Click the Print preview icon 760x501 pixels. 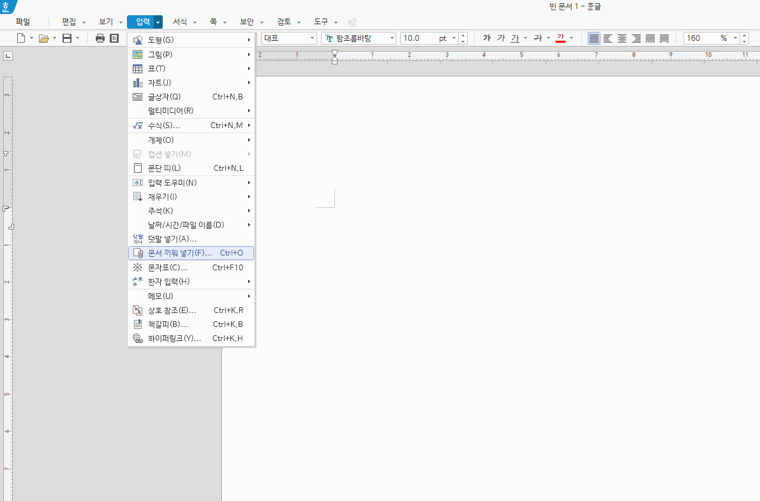tap(114, 38)
